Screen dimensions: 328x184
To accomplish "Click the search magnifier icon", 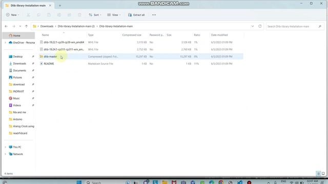I will (x=320, y=27).
